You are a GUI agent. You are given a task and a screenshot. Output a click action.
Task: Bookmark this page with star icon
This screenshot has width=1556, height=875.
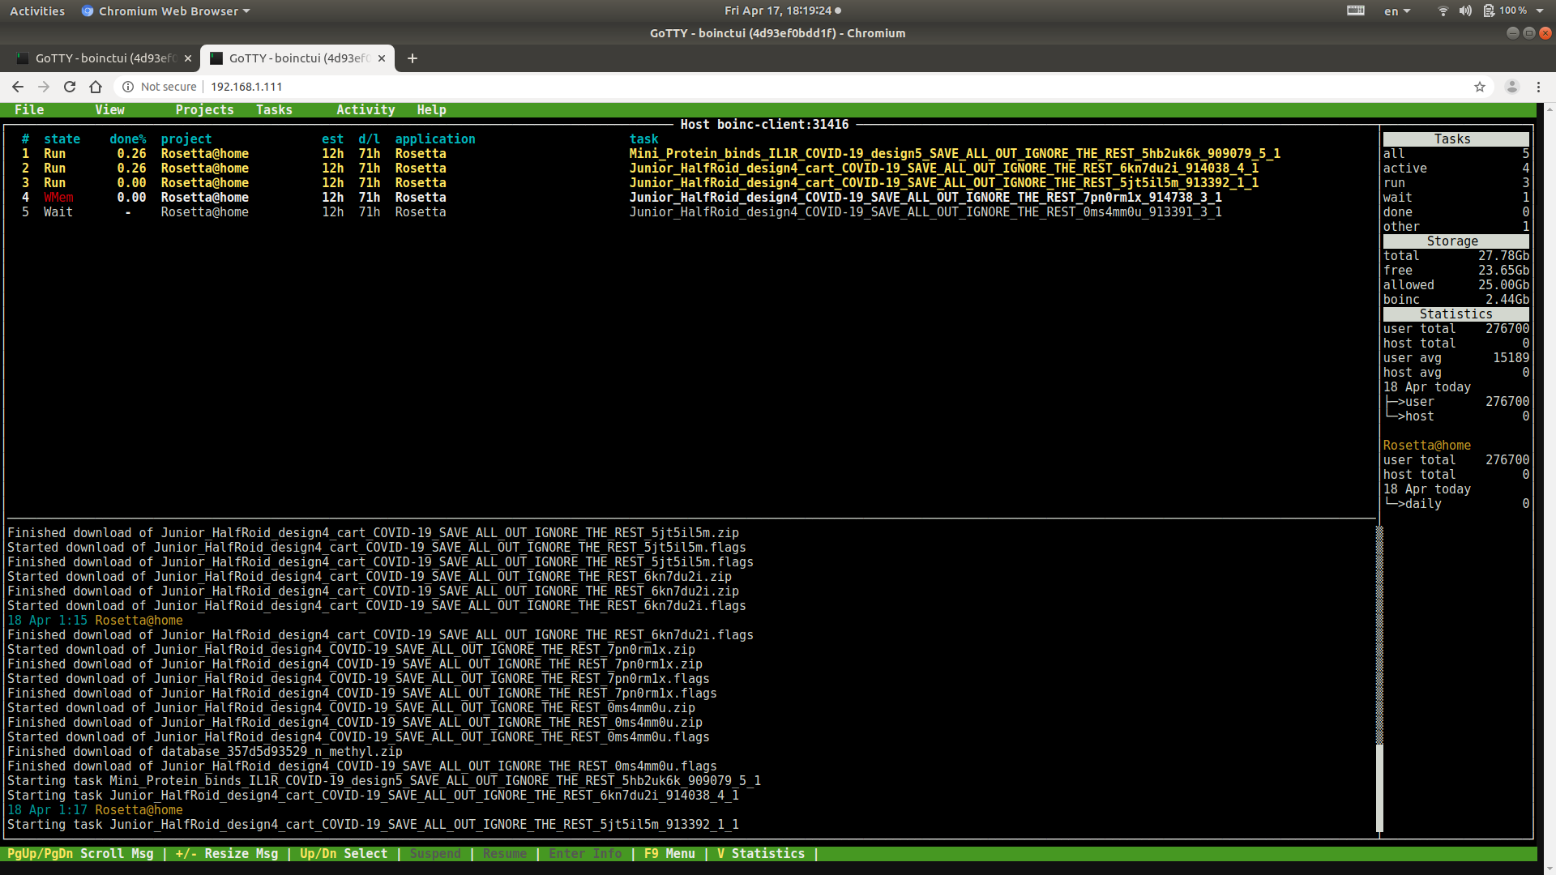(1480, 87)
